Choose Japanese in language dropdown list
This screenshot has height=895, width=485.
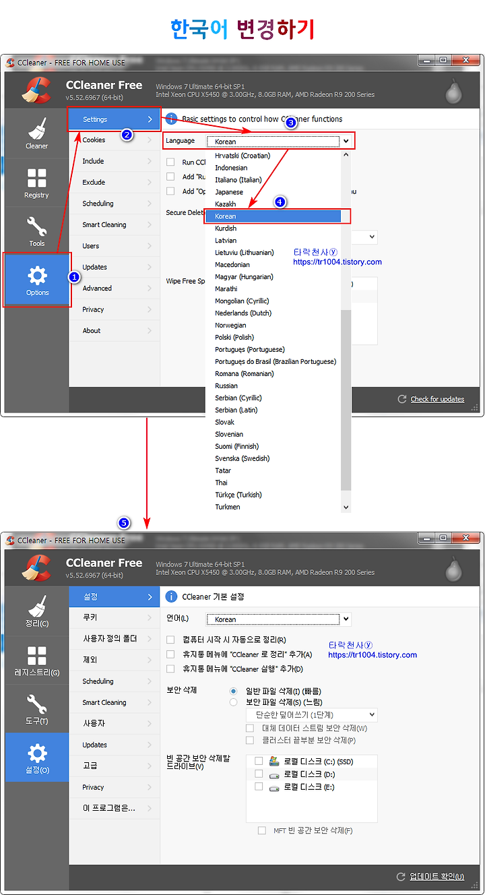click(273, 192)
